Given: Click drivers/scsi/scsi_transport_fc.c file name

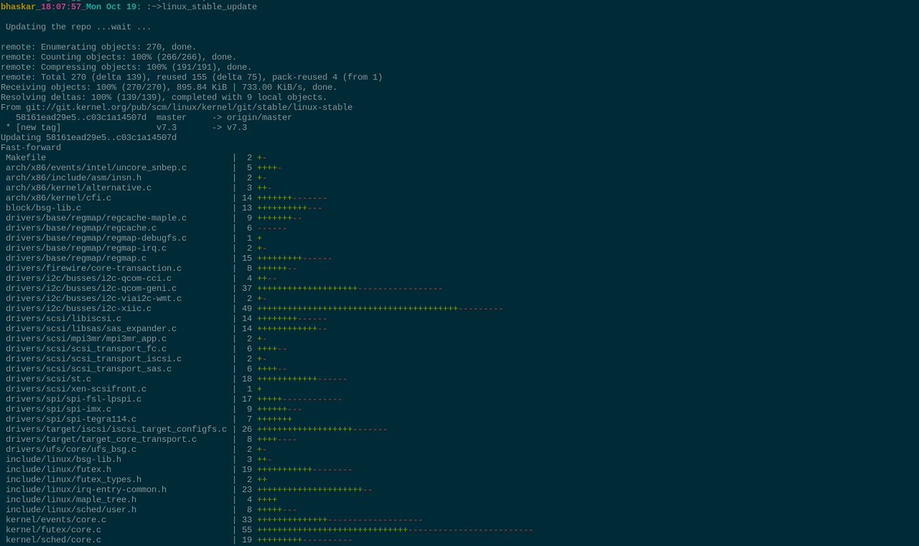Looking at the screenshot, I should point(86,348).
